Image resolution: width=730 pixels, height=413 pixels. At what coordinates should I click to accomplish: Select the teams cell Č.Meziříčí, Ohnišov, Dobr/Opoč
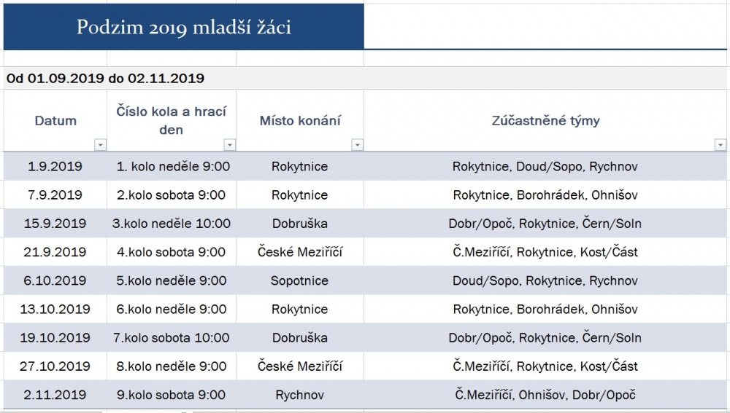(x=545, y=395)
